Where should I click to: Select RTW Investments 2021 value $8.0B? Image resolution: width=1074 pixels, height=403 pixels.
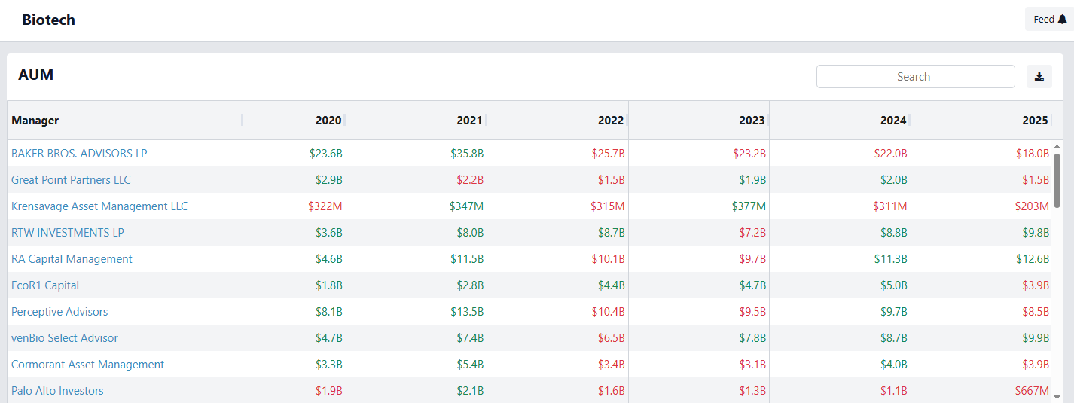coord(470,232)
